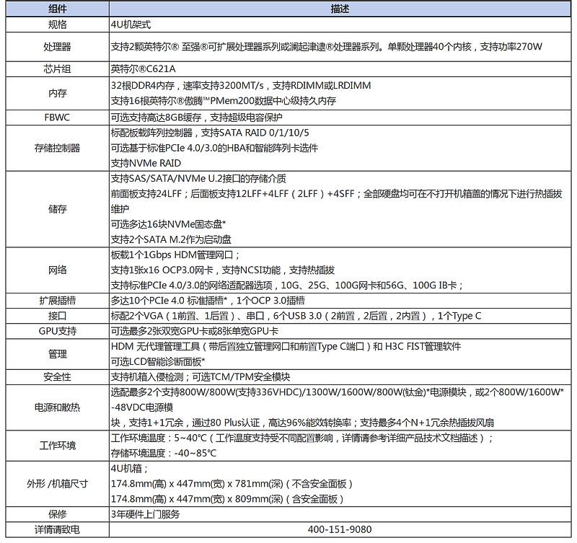Screen dimensions: 577x543
Task: Click the 工作环境 row label
Action: [x=58, y=446]
